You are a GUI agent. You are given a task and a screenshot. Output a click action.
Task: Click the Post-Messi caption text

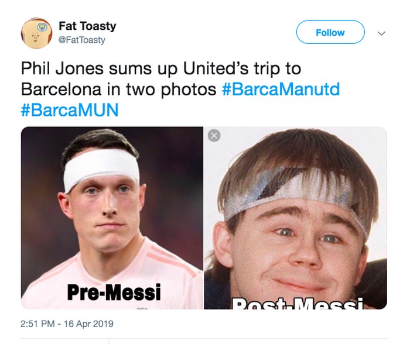coord(298,304)
